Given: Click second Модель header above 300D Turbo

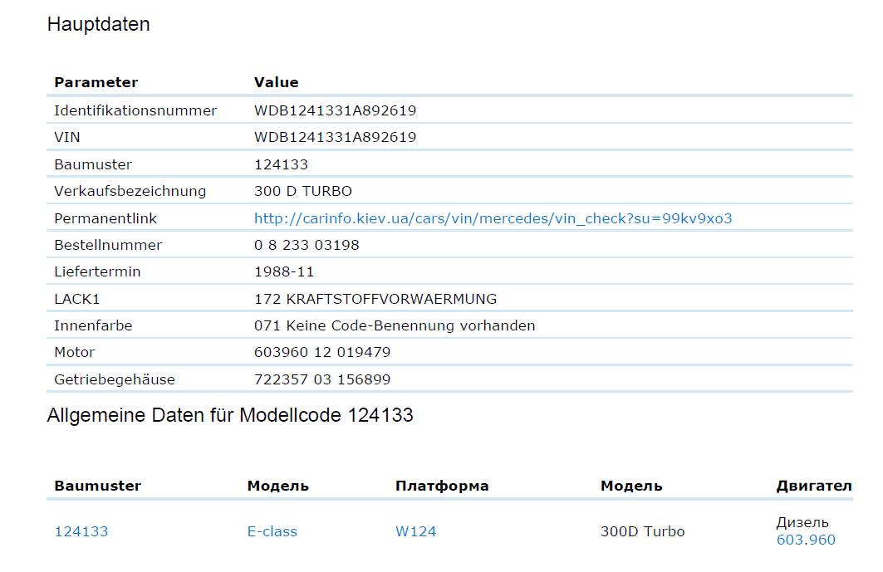Looking at the screenshot, I should [631, 486].
